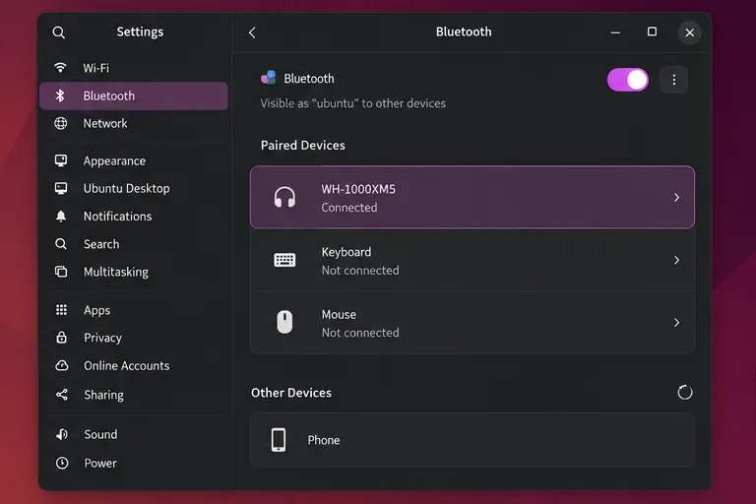Expand WH-1000XM5 details chevron

676,197
